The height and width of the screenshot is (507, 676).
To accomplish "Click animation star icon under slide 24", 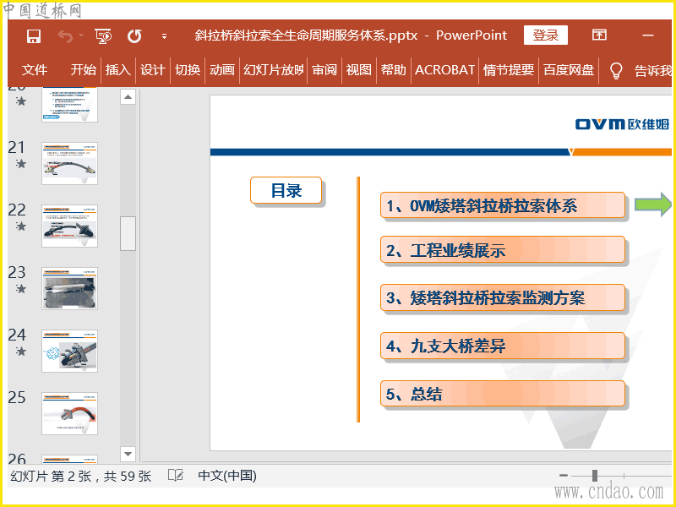I will (x=20, y=352).
